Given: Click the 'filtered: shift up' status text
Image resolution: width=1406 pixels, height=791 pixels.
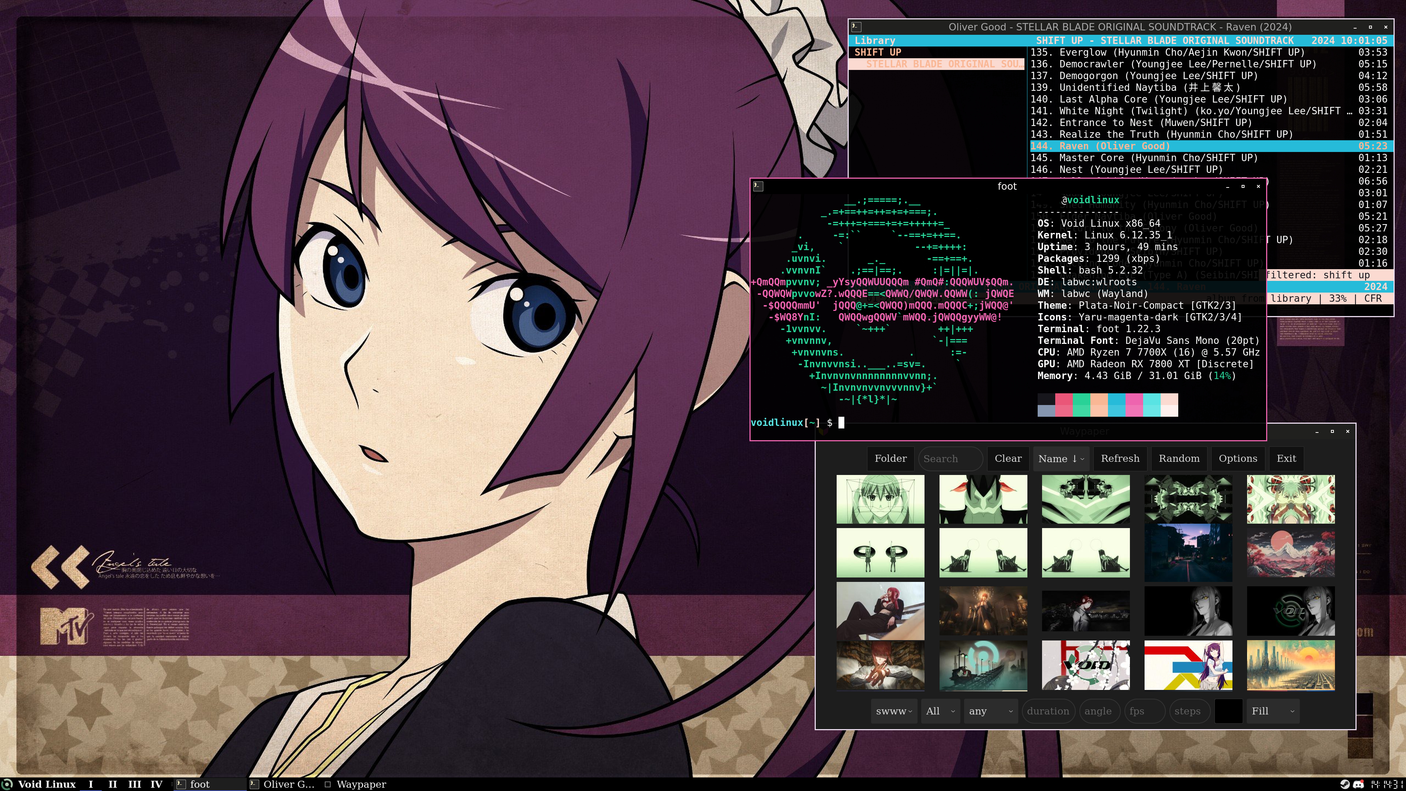Looking at the screenshot, I should click(1318, 275).
